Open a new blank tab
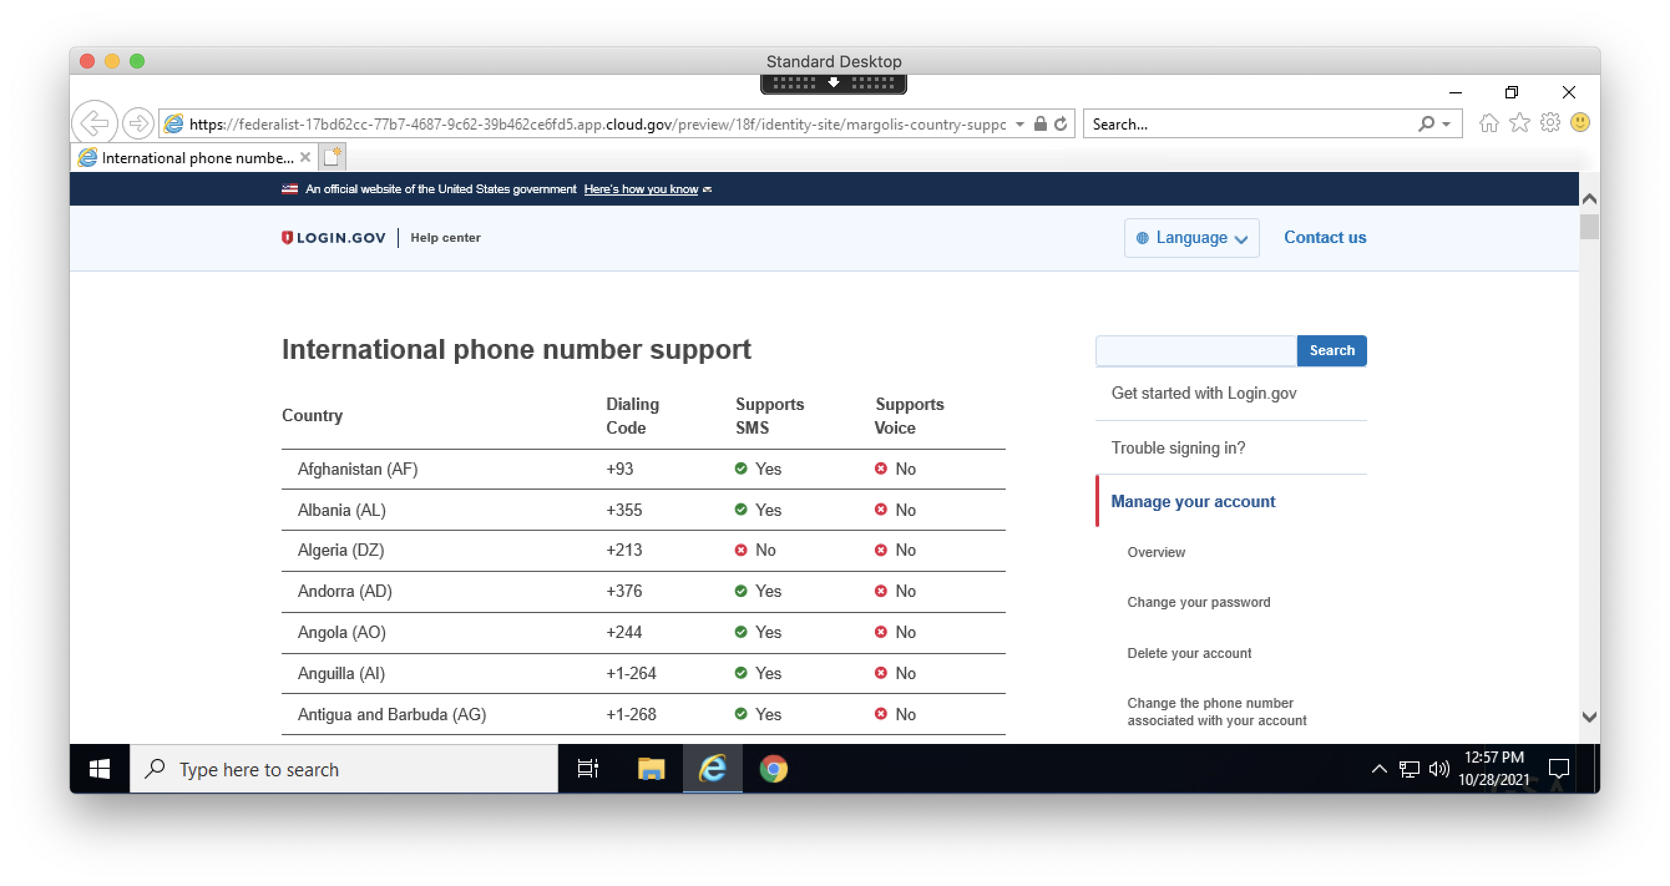Screen dimensions: 1670x886 pyautogui.click(x=333, y=157)
